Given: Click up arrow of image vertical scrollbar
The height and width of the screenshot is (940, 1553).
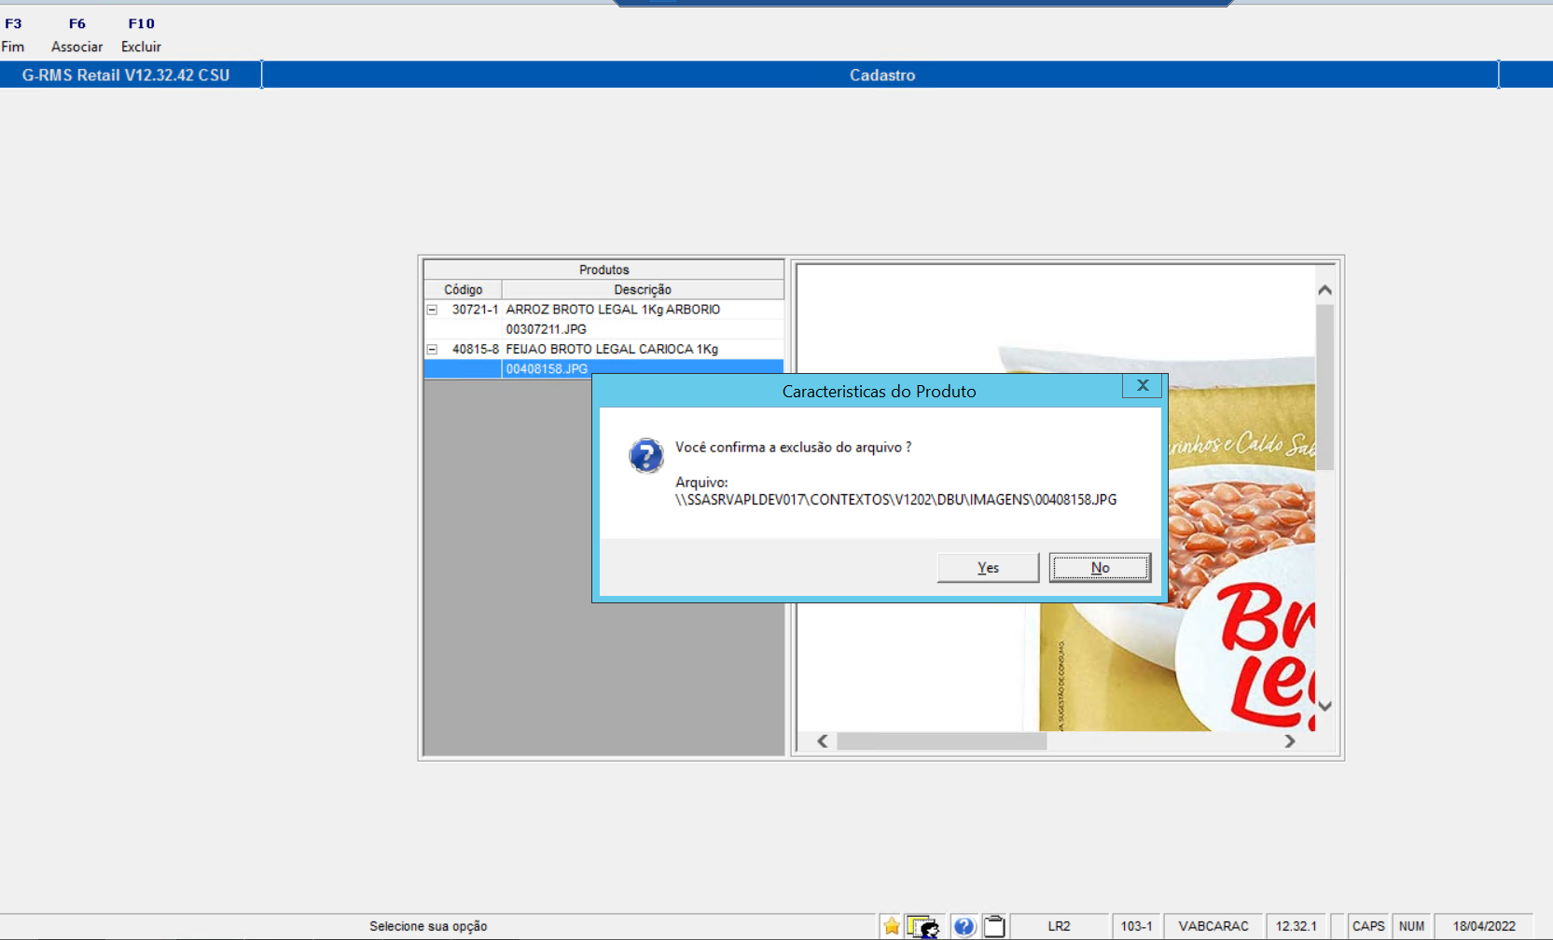Looking at the screenshot, I should (x=1324, y=290).
